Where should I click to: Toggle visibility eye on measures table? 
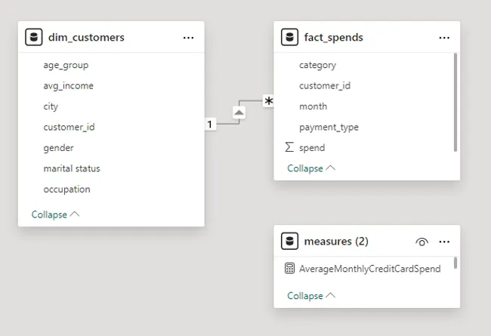coord(422,242)
